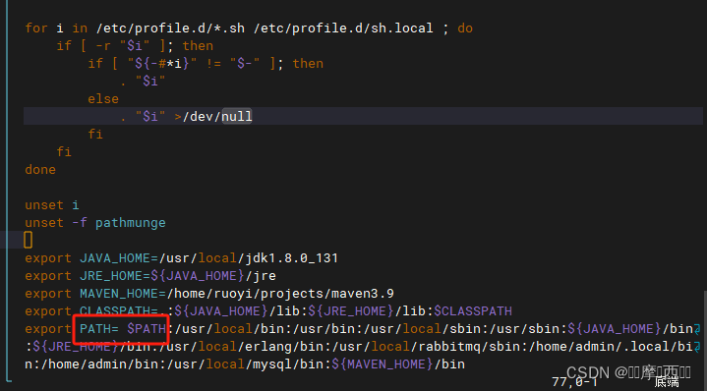Click the highlighted word null
Viewport: 707px width, 391px height.
(x=237, y=116)
